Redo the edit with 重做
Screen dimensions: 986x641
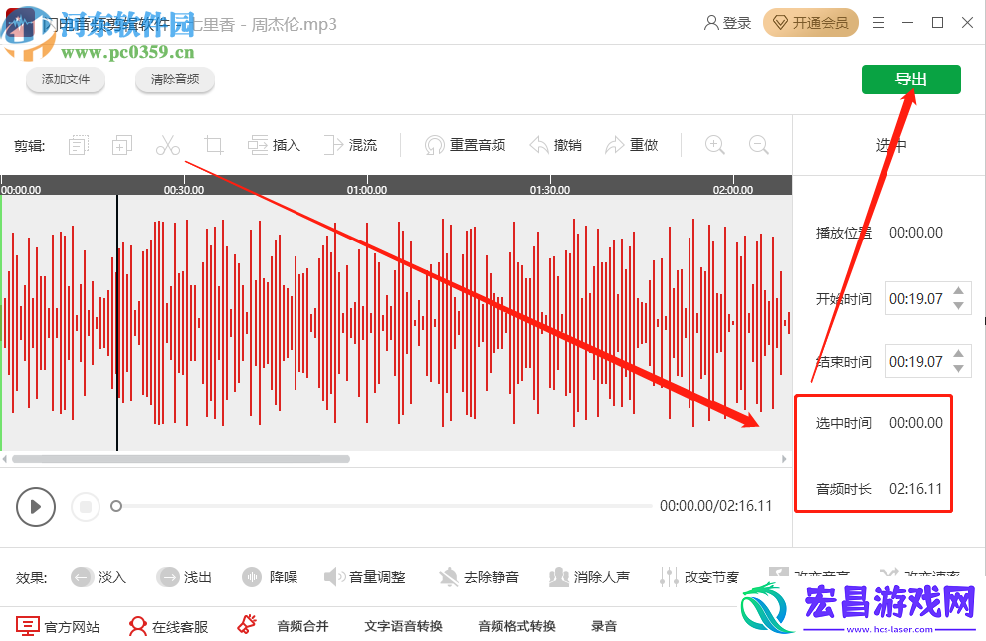pos(632,146)
